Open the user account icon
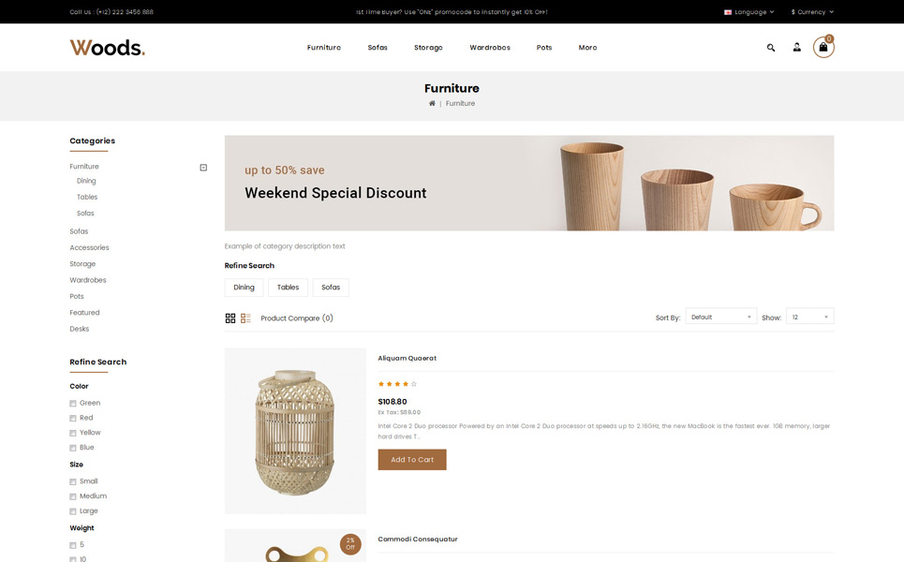904x562 pixels. pyautogui.click(x=797, y=47)
